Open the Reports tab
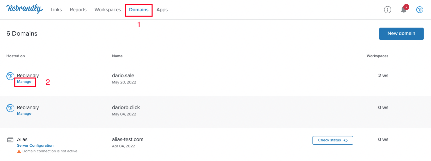Screen dimensions: 431x161 pyautogui.click(x=78, y=10)
